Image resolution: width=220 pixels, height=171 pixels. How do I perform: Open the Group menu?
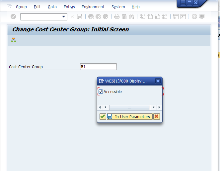(21, 7)
